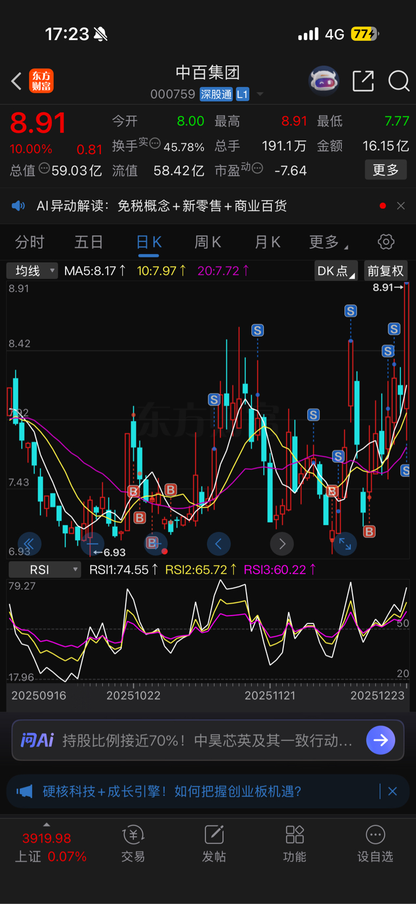The image size is (416, 904).
Task: Open the 东方财富 logo icon
Action: [41, 81]
